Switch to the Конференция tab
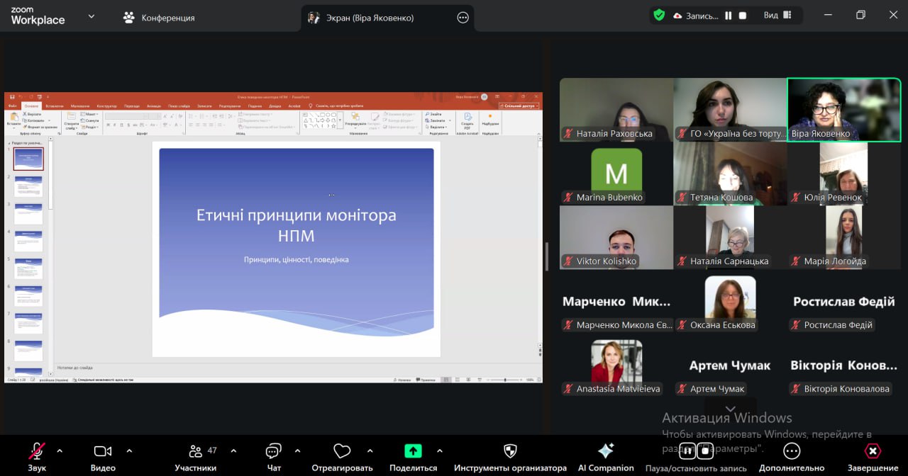 point(159,18)
